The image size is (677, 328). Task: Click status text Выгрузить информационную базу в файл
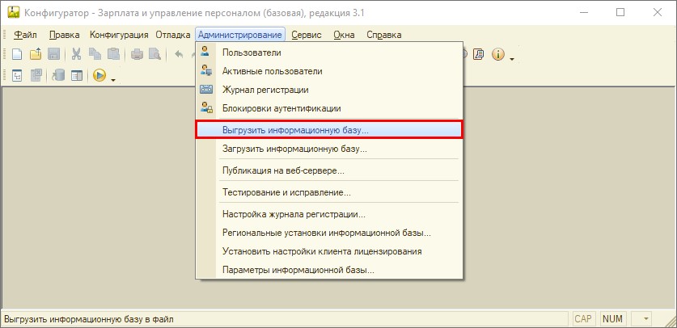coord(88,319)
